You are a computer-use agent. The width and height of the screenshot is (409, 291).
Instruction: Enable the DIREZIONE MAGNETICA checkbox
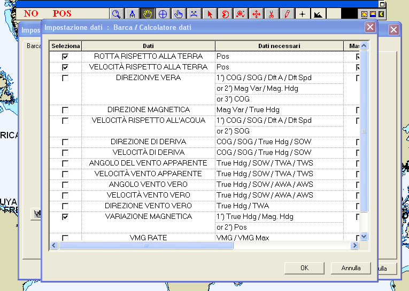click(x=65, y=110)
